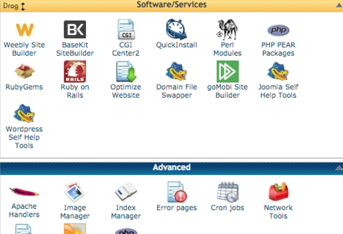
Task: Click the Software/Services header title
Action: [171, 5]
